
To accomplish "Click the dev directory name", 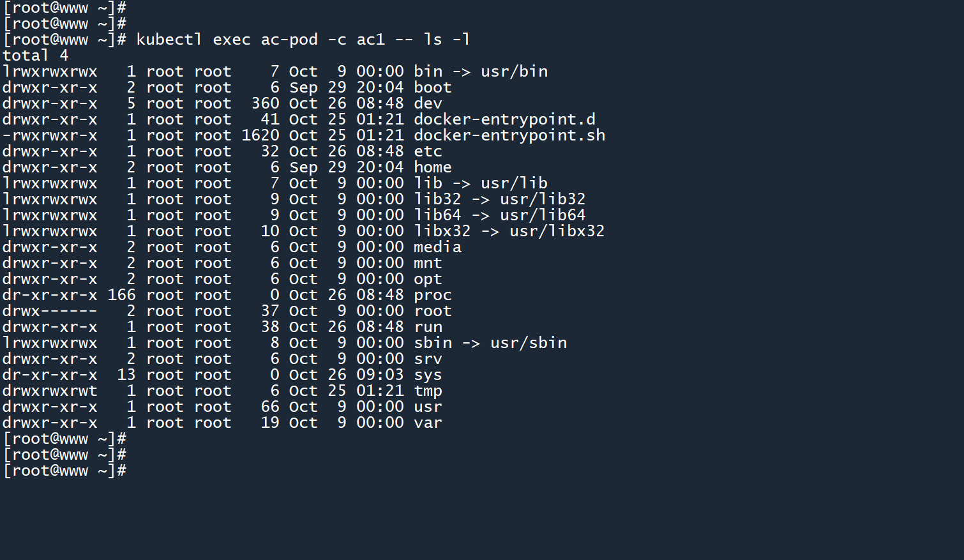I will pyautogui.click(x=428, y=103).
